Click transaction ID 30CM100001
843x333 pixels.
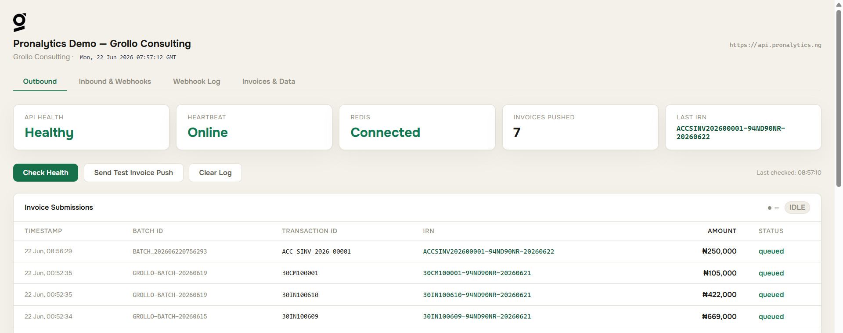pos(300,273)
